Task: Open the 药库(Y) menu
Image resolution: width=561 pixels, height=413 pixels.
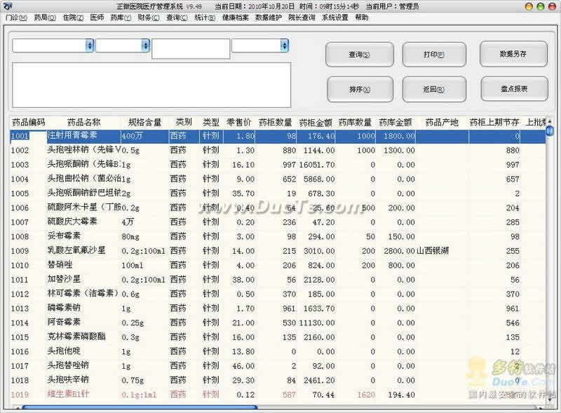Action: point(121,18)
